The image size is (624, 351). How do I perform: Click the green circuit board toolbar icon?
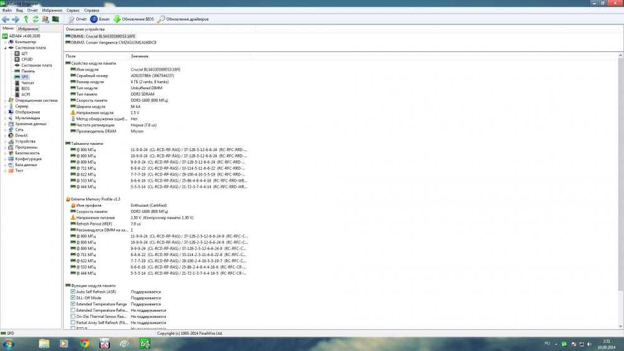pyautogui.click(x=56, y=19)
